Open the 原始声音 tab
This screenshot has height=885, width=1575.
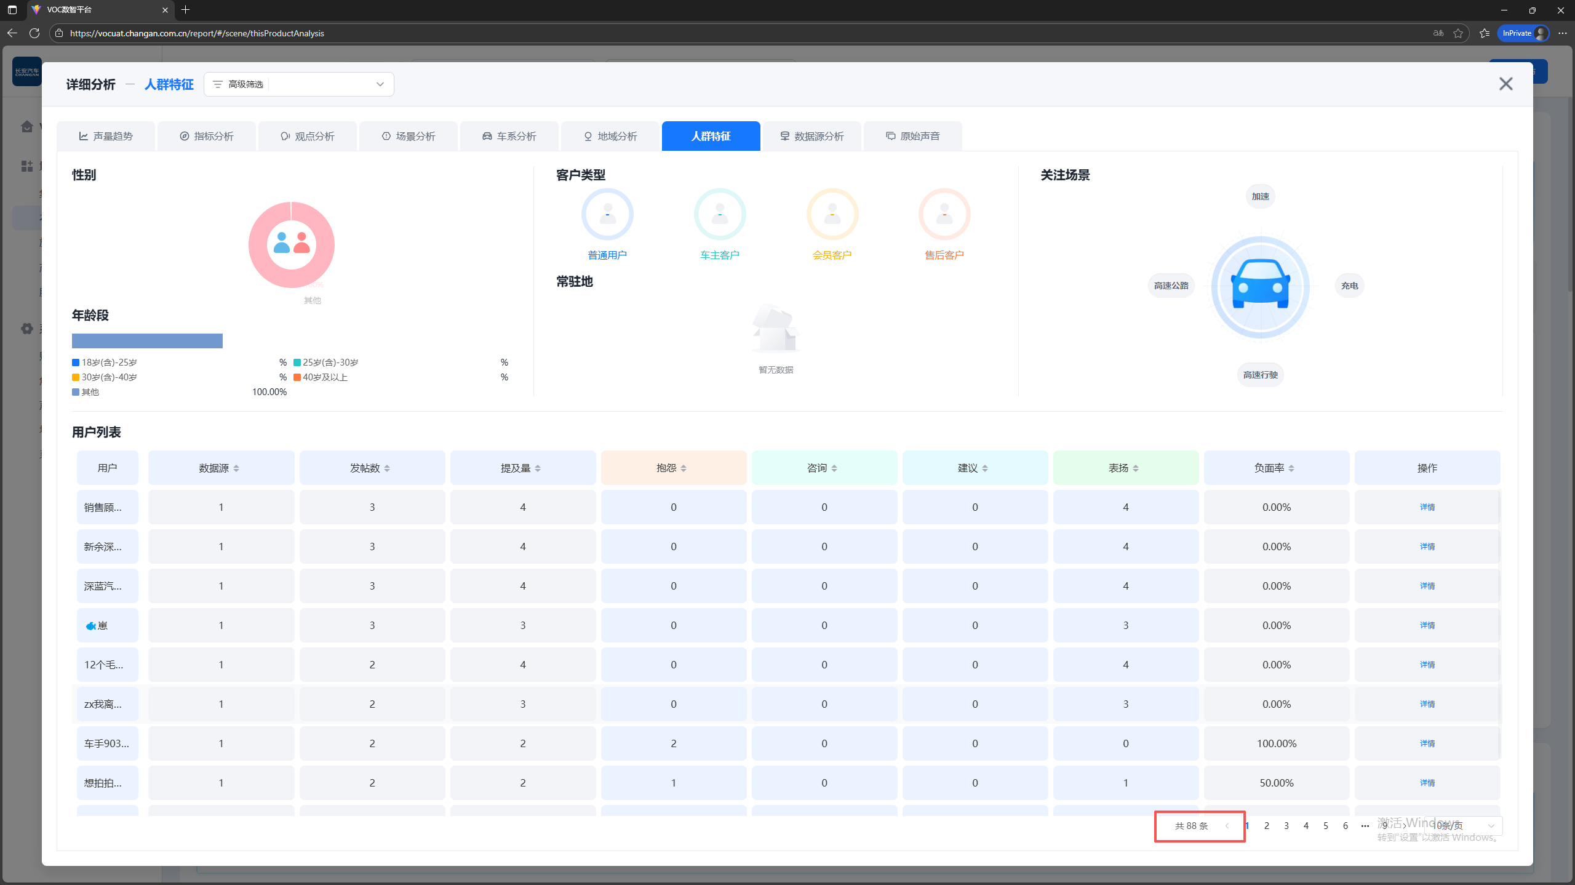pos(912,136)
